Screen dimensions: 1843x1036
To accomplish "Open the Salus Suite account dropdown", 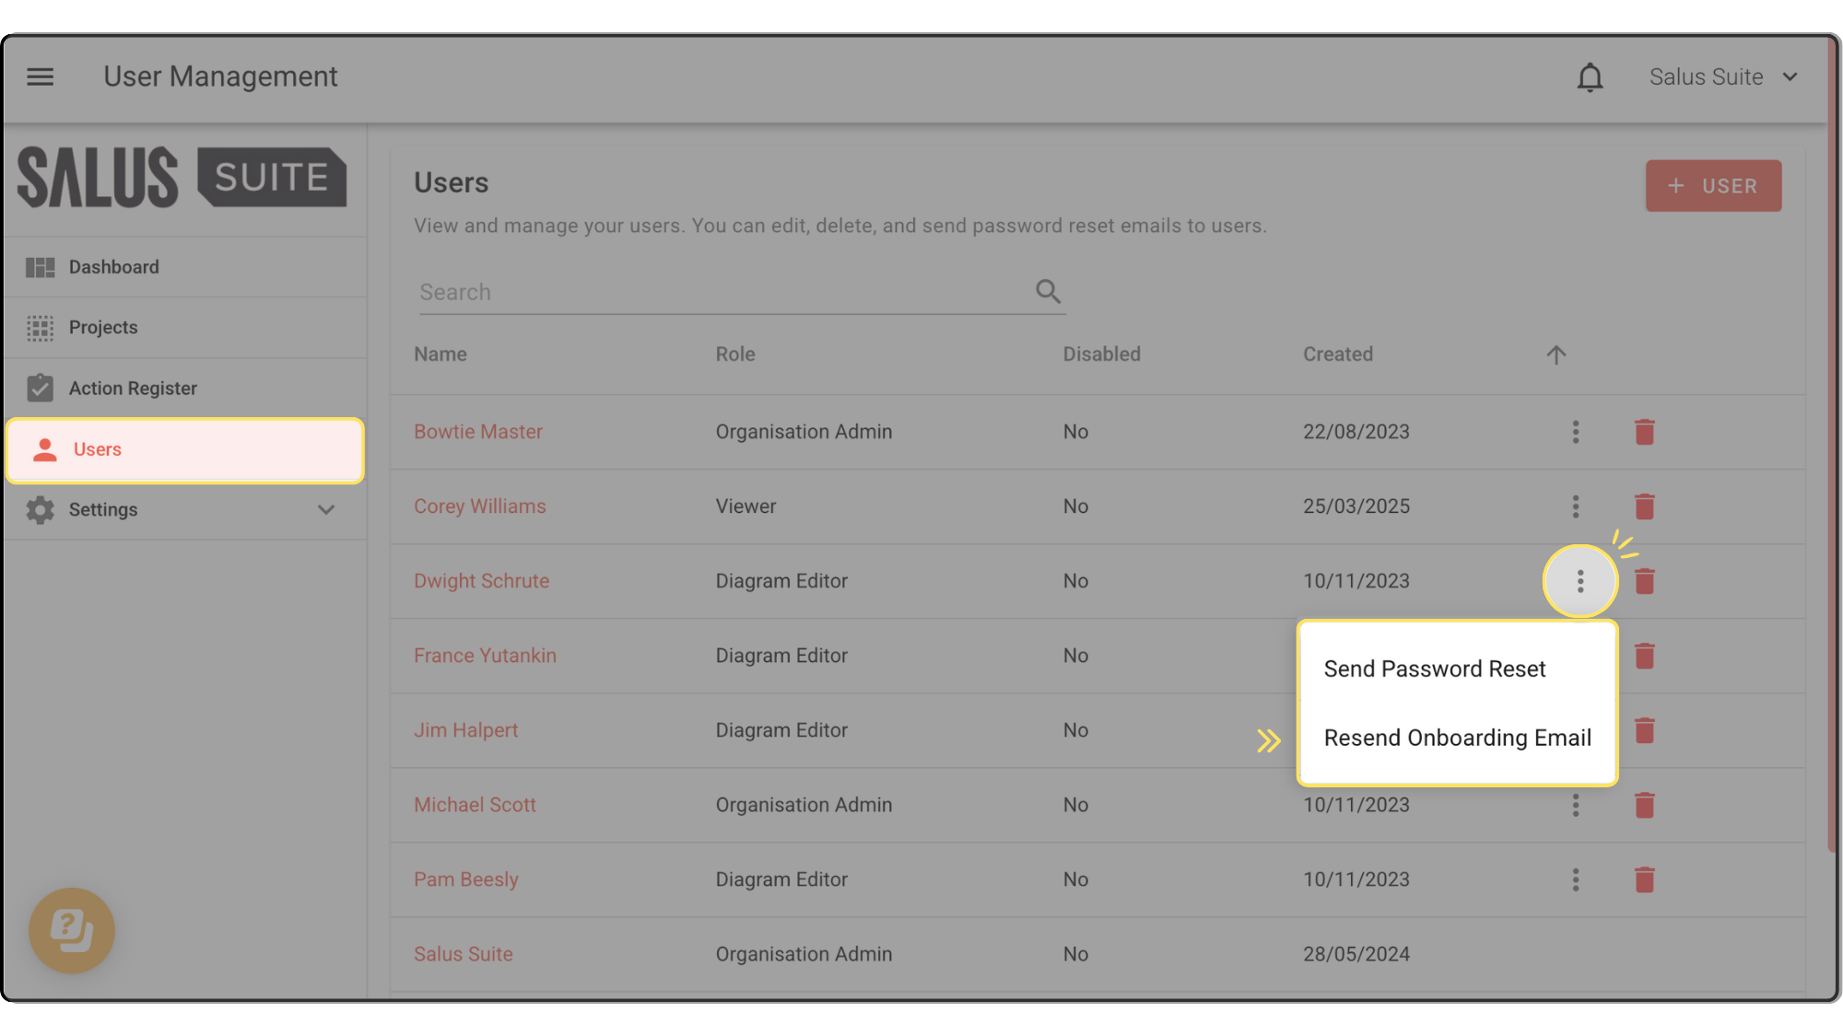I will coord(1723,77).
